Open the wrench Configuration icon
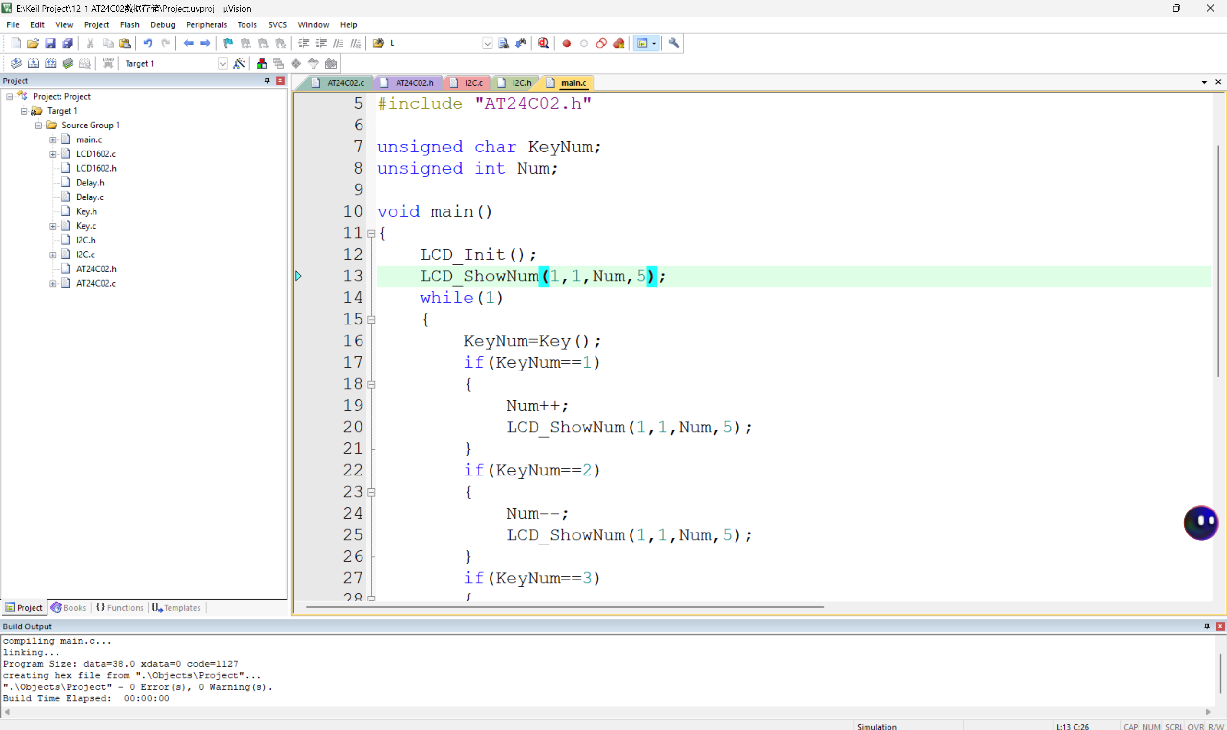1227x730 pixels. click(x=674, y=43)
